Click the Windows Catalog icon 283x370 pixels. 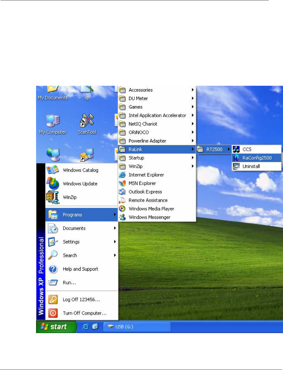click(x=53, y=170)
